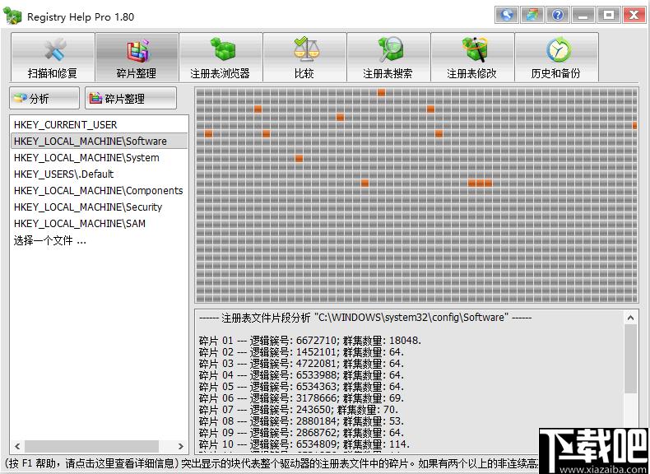Open the 扫描和修复 (Scan and Repair) tab

coord(53,58)
